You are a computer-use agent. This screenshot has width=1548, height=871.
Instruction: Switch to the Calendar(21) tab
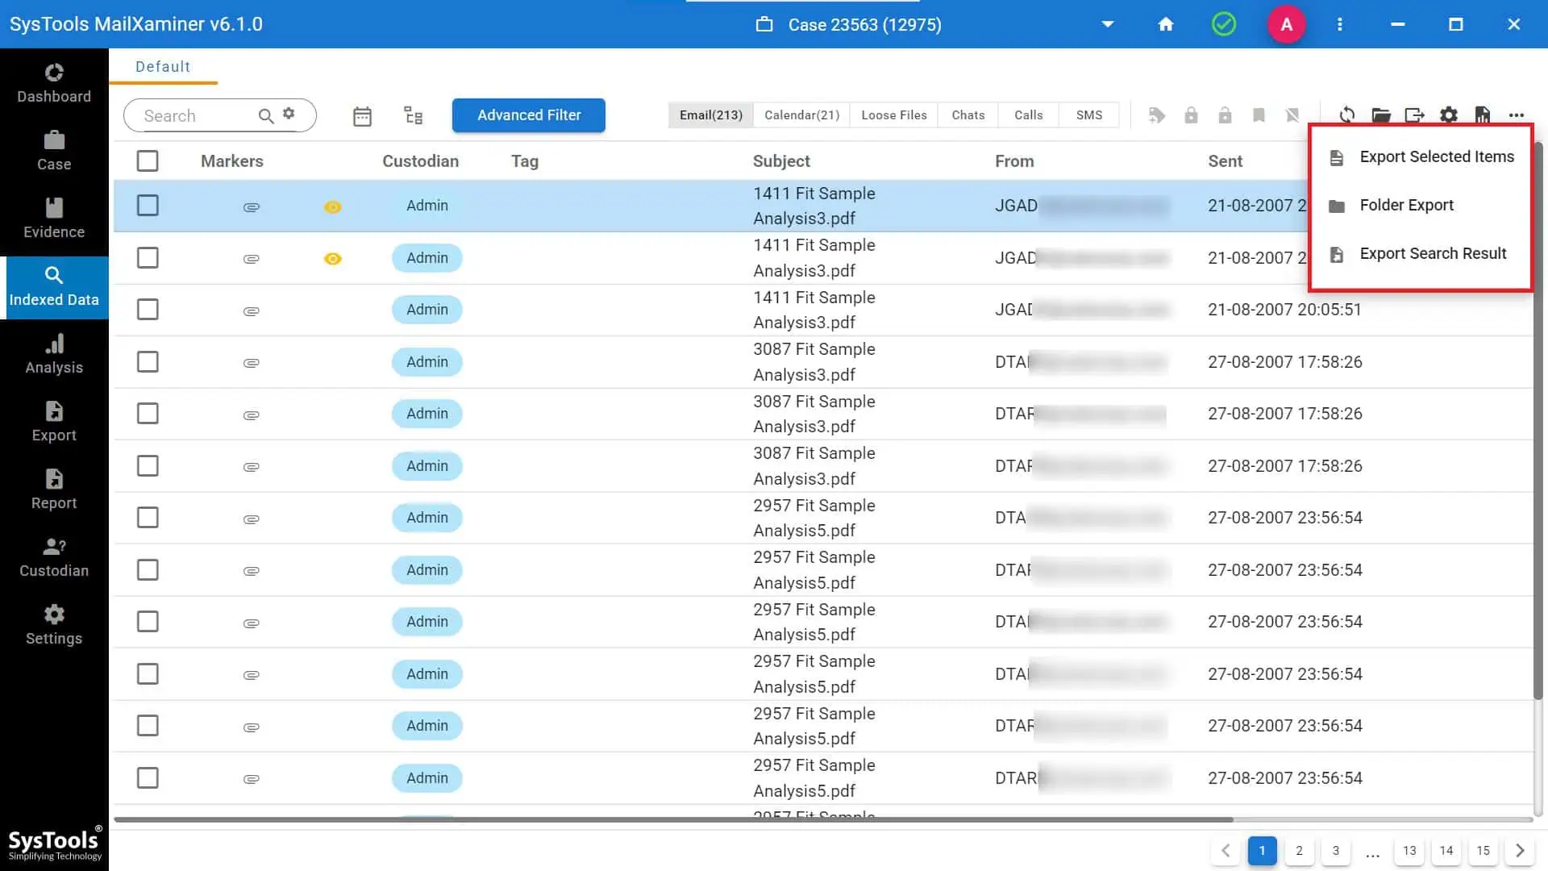click(x=801, y=115)
